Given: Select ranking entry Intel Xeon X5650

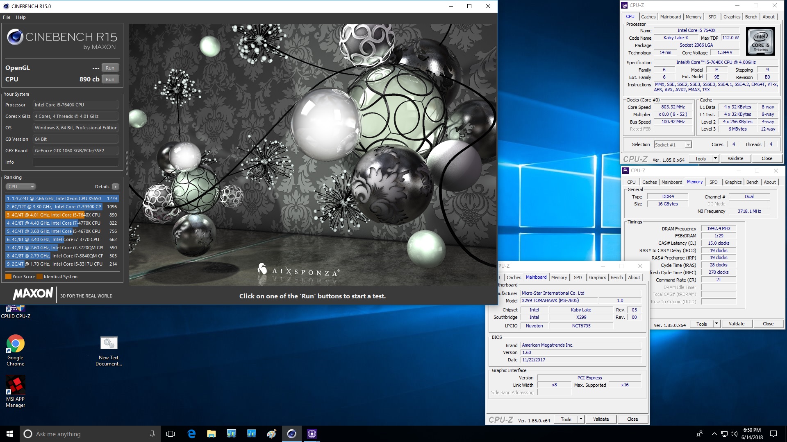Looking at the screenshot, I should click(62, 198).
